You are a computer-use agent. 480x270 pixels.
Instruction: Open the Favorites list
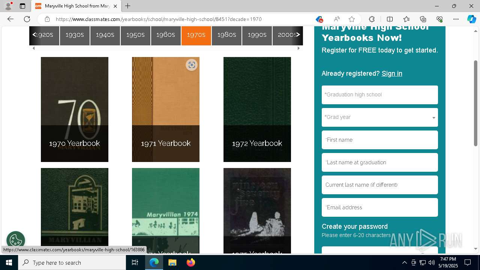(x=406, y=19)
